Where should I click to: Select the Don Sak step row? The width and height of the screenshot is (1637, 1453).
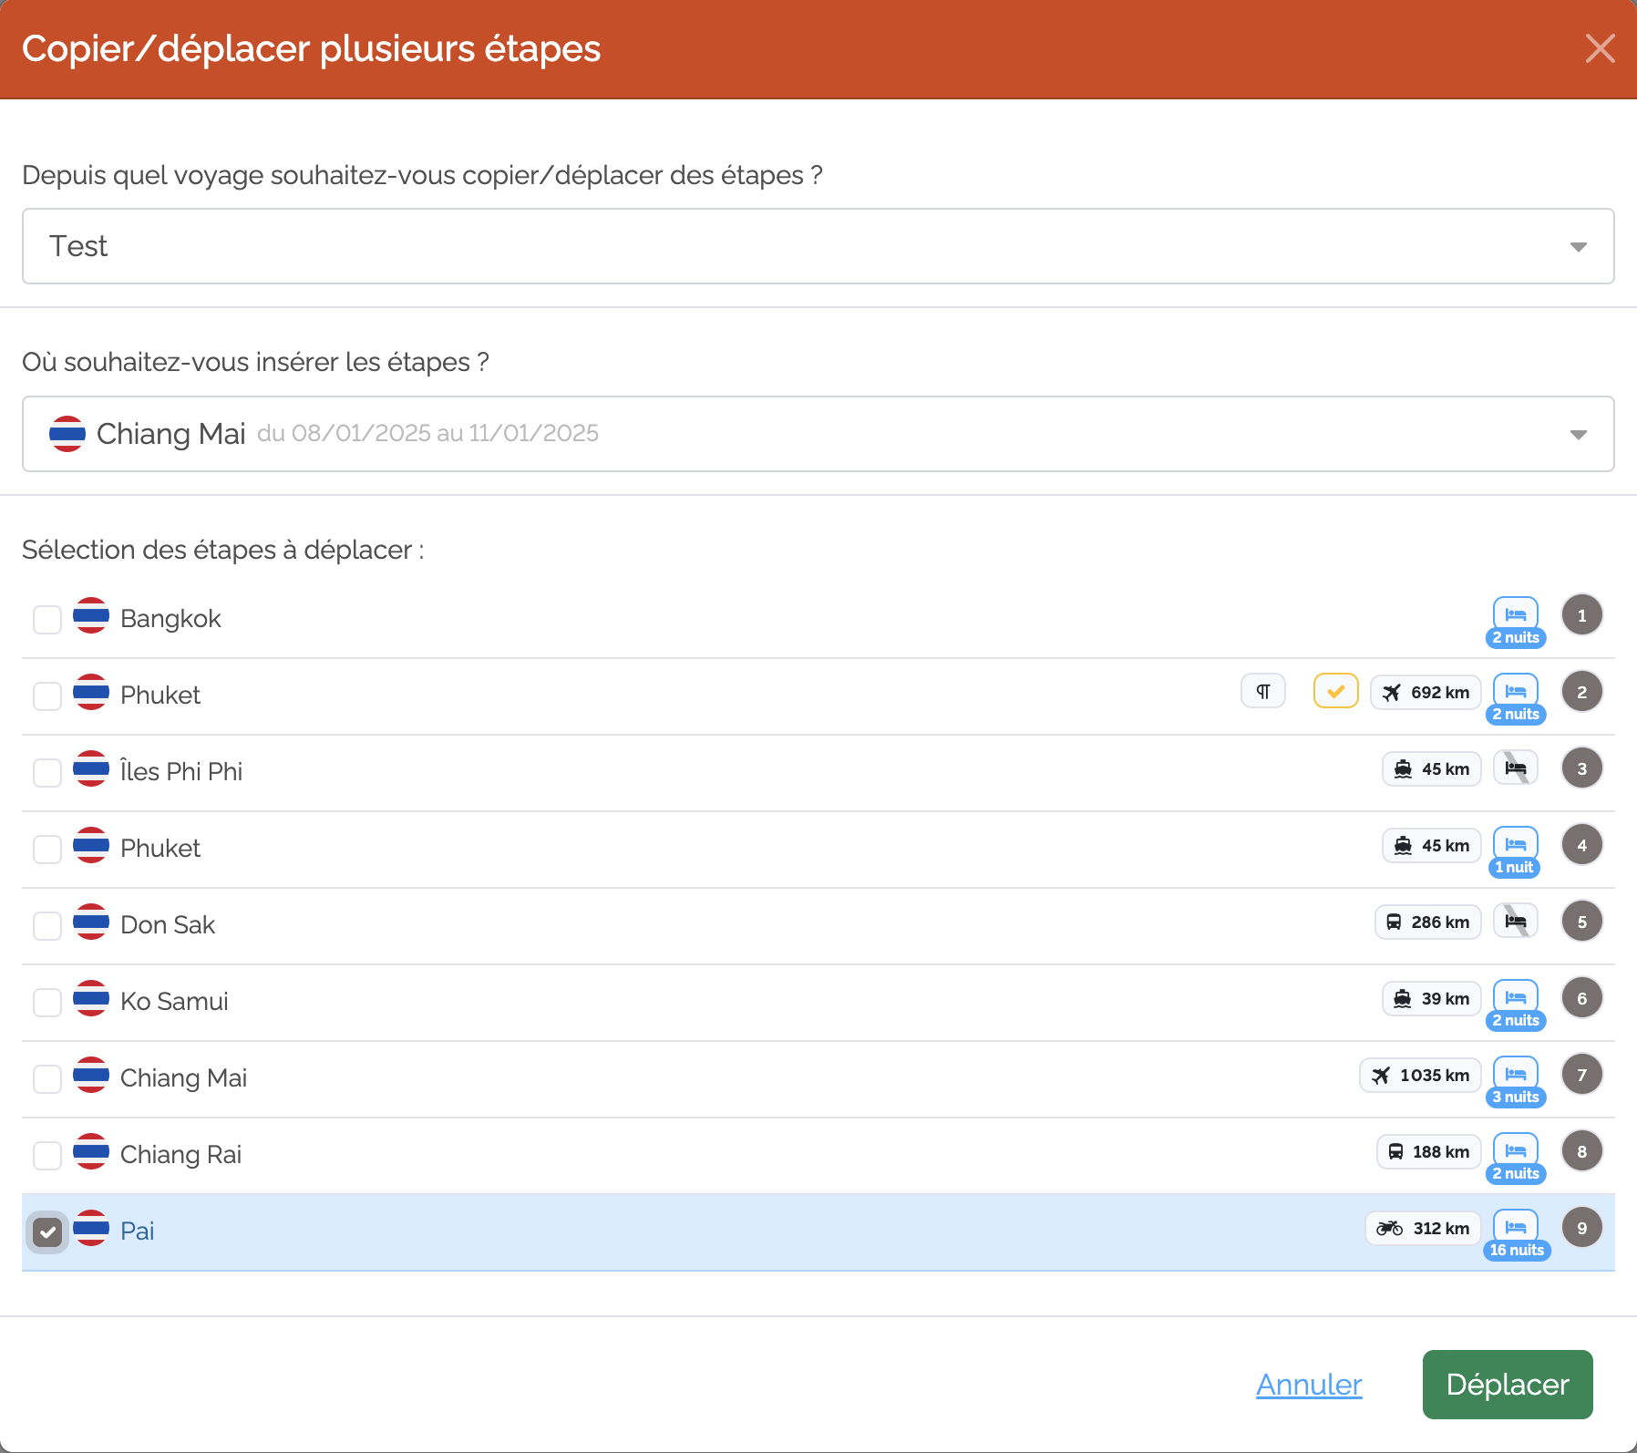tap(818, 925)
